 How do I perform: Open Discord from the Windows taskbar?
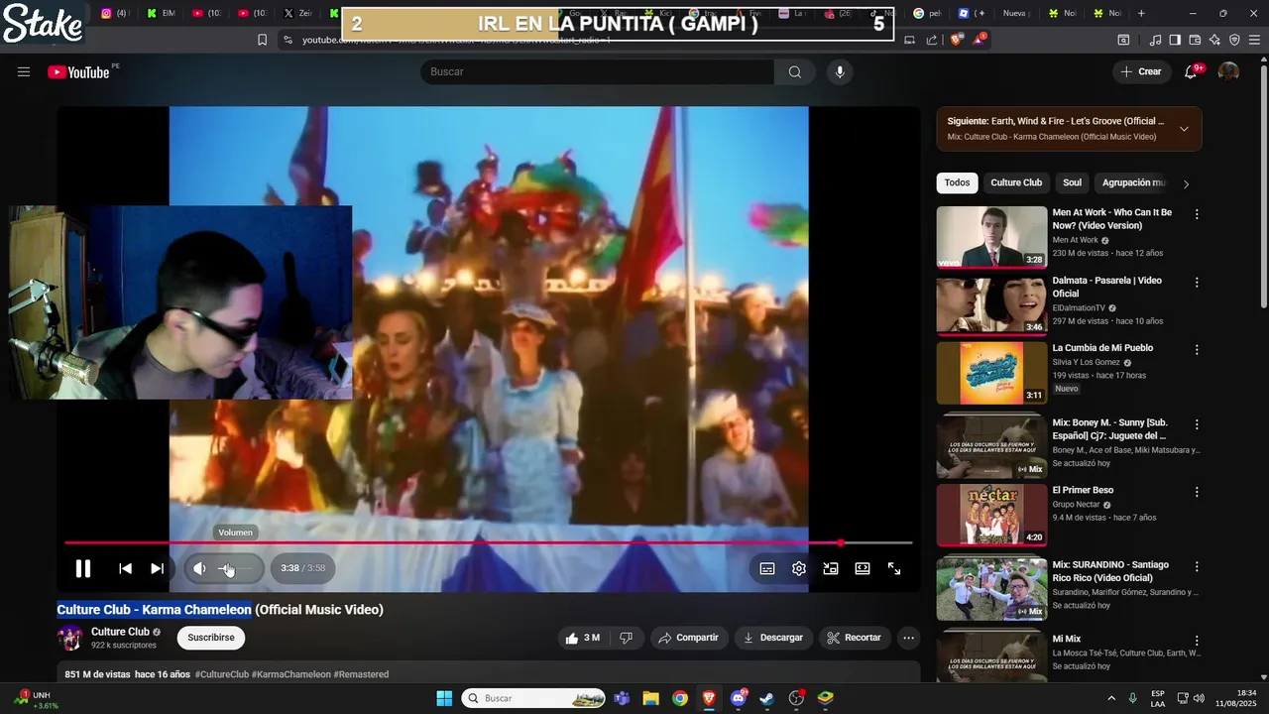[738, 698]
